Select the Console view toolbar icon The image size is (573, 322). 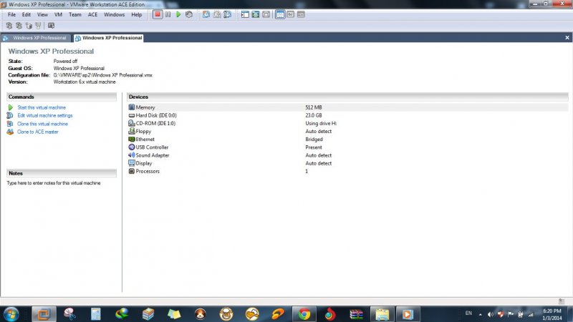coord(291,14)
